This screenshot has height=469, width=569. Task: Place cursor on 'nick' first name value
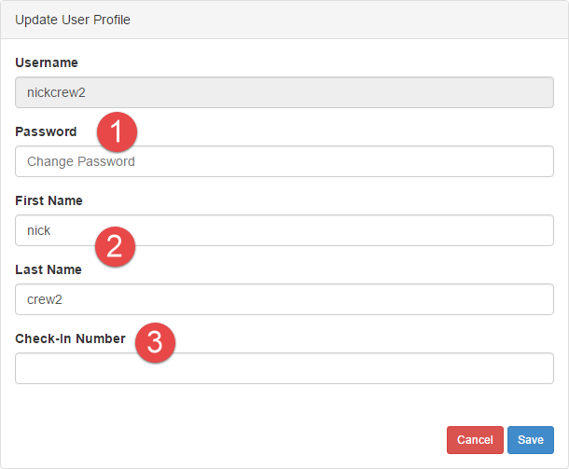tap(38, 230)
